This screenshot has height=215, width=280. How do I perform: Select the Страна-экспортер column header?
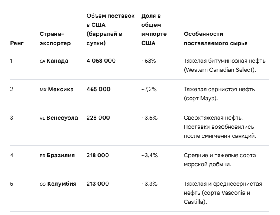coord(55,38)
